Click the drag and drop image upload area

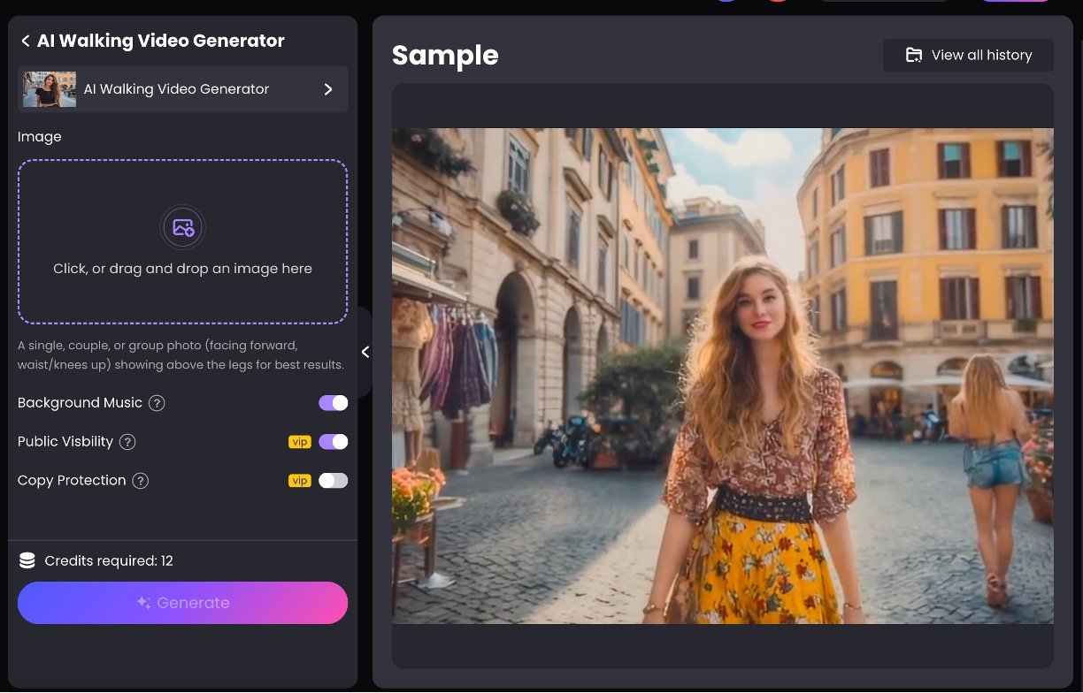(182, 241)
